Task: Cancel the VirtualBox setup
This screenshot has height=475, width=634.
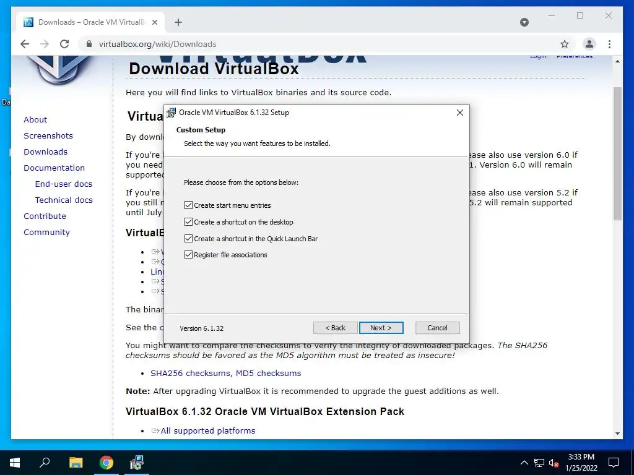Action: click(x=438, y=328)
